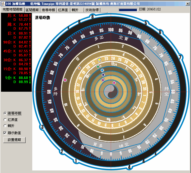Viewport: 191px width, 173px height.
Task: Click the 月 K value 58.00
Action: click(x=23, y=16)
